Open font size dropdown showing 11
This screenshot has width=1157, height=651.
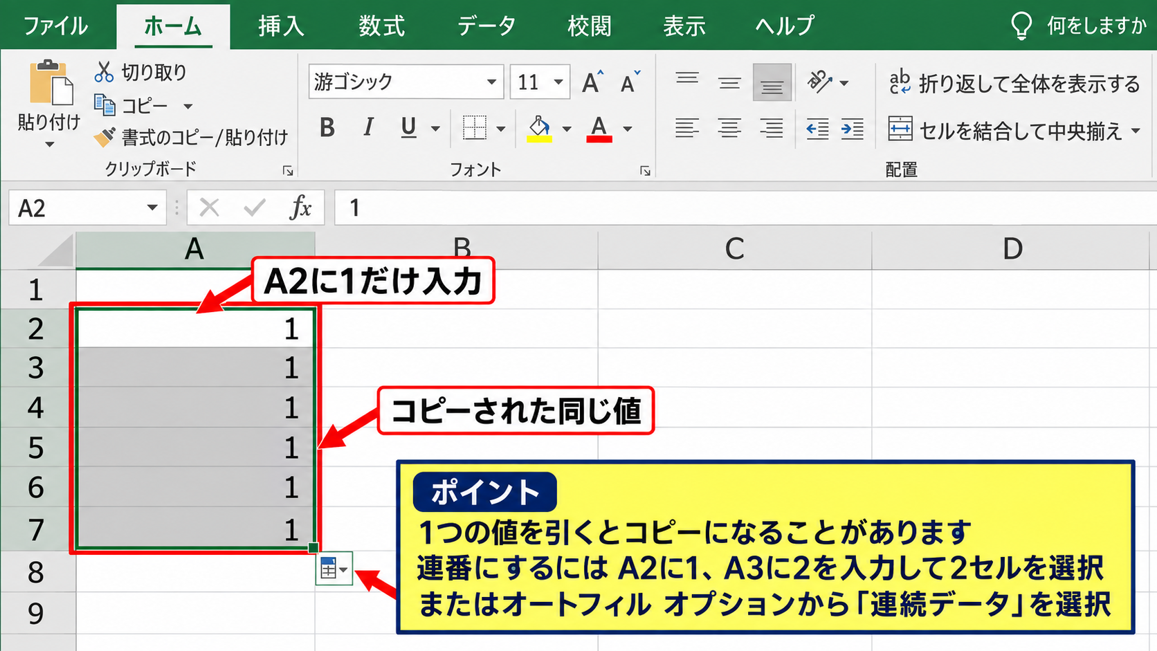pos(558,82)
